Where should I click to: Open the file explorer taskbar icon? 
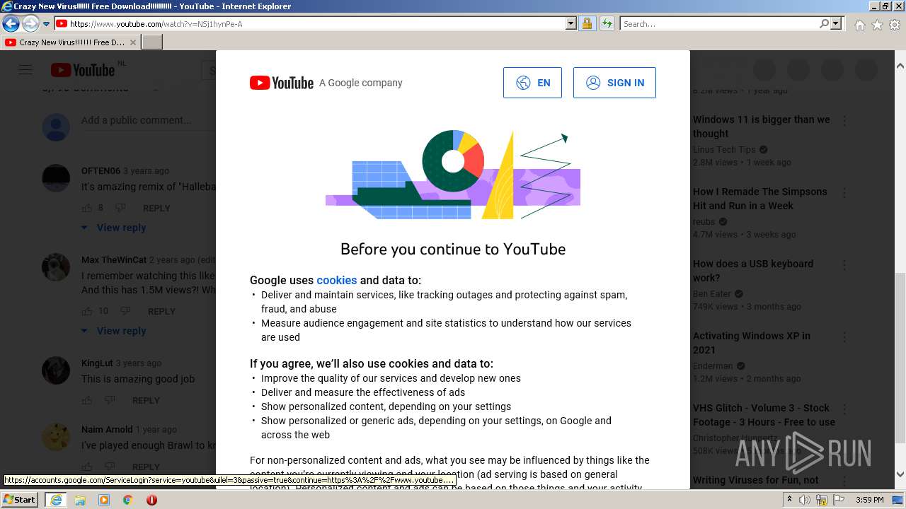click(80, 500)
